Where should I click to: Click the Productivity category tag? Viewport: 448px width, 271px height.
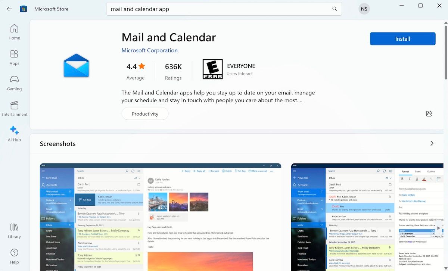coord(145,113)
